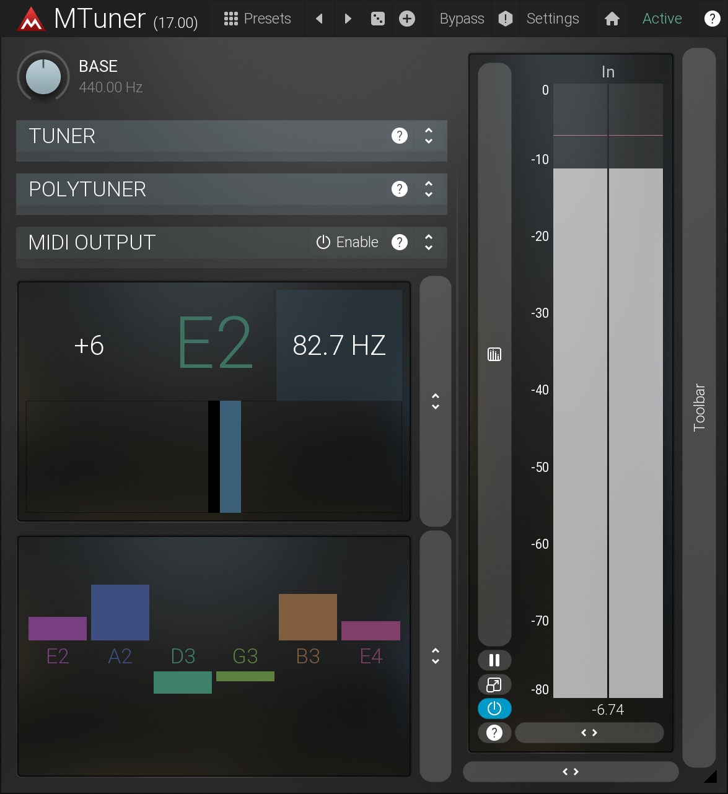Click the BASE frequency knob
Image resolution: width=728 pixels, height=794 pixels.
coord(43,77)
